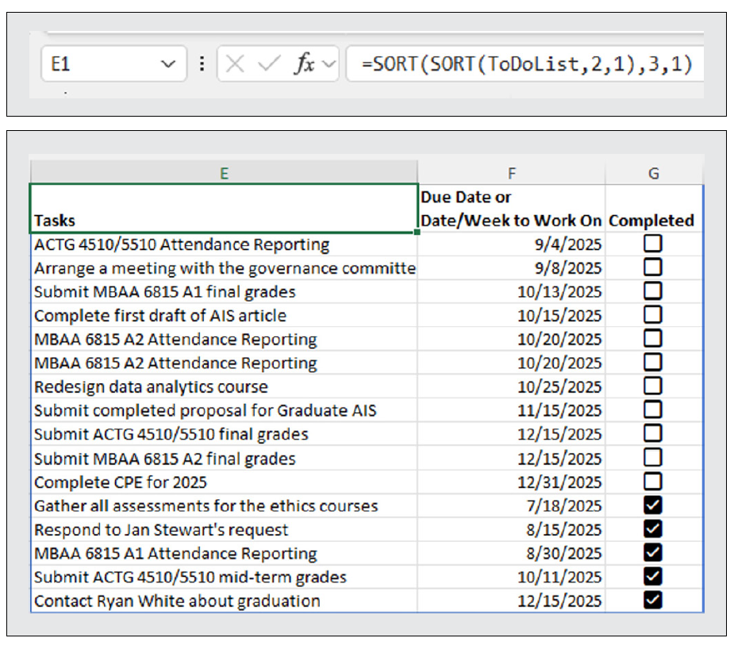Select the Tasks header cell
Image resolution: width=734 pixels, height=661 pixels.
(224, 209)
